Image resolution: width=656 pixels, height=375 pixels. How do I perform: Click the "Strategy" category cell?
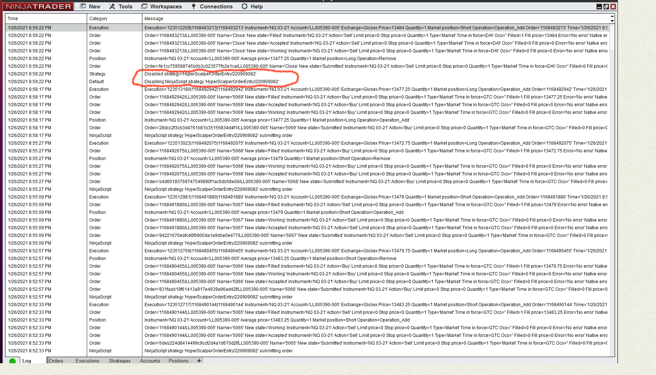click(97, 74)
